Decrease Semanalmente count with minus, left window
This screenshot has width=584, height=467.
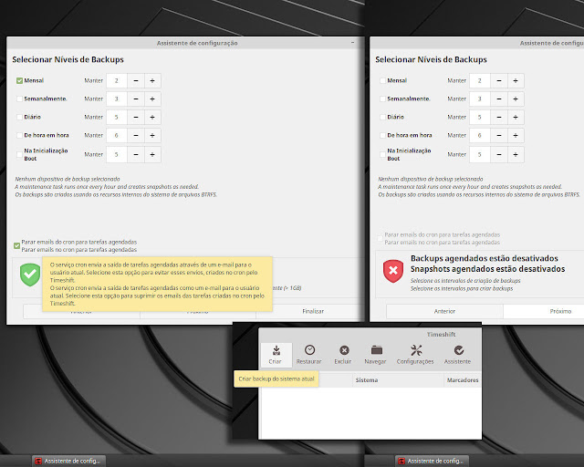136,99
